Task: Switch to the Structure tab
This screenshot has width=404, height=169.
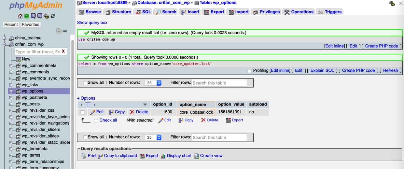Action: tap(118, 12)
